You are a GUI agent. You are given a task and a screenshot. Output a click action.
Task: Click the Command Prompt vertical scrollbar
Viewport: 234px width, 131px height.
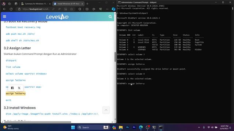pos(233,9)
